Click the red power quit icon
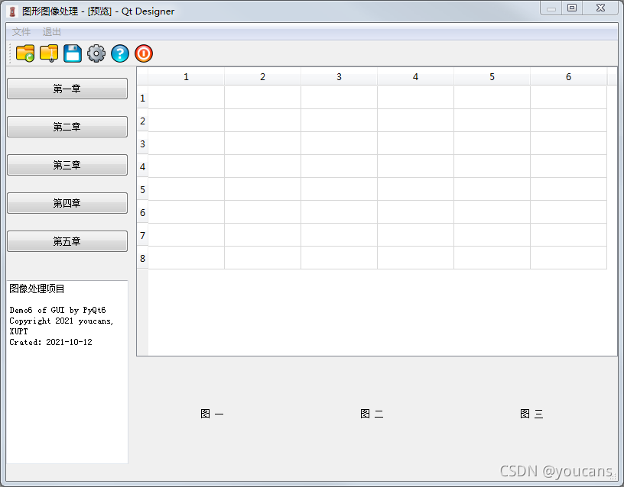This screenshot has width=624, height=487. [144, 53]
